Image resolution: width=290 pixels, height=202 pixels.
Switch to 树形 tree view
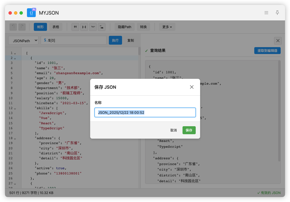40,27
